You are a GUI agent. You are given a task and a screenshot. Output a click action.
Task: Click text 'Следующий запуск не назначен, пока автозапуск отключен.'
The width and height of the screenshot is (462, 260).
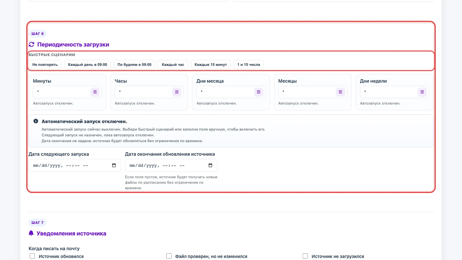pos(98,135)
